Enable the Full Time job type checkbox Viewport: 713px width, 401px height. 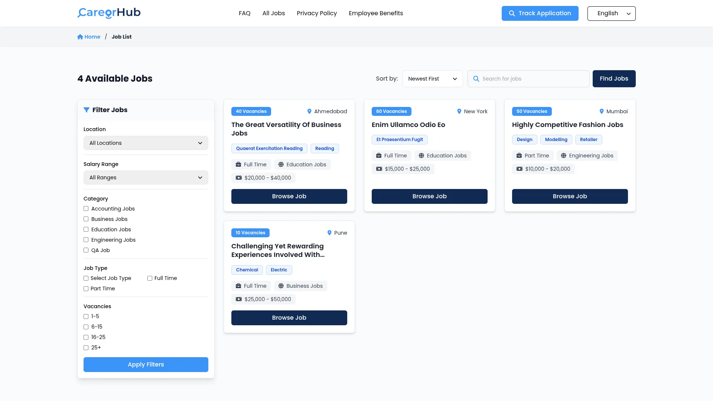150,278
